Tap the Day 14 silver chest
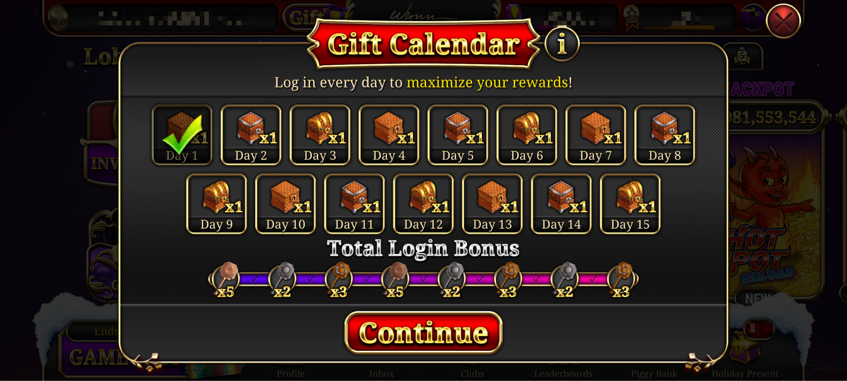 pyautogui.click(x=561, y=204)
